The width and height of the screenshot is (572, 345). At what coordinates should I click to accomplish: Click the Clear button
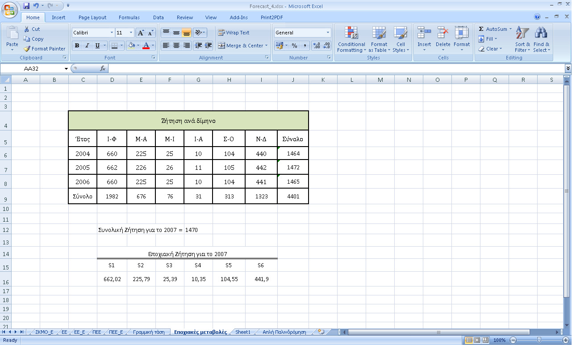(x=490, y=49)
